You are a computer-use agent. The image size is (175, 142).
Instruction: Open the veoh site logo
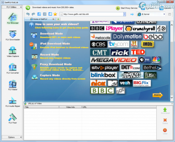pyautogui.click(x=125, y=83)
